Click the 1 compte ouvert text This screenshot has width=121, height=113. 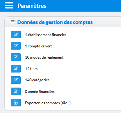pos(38,46)
